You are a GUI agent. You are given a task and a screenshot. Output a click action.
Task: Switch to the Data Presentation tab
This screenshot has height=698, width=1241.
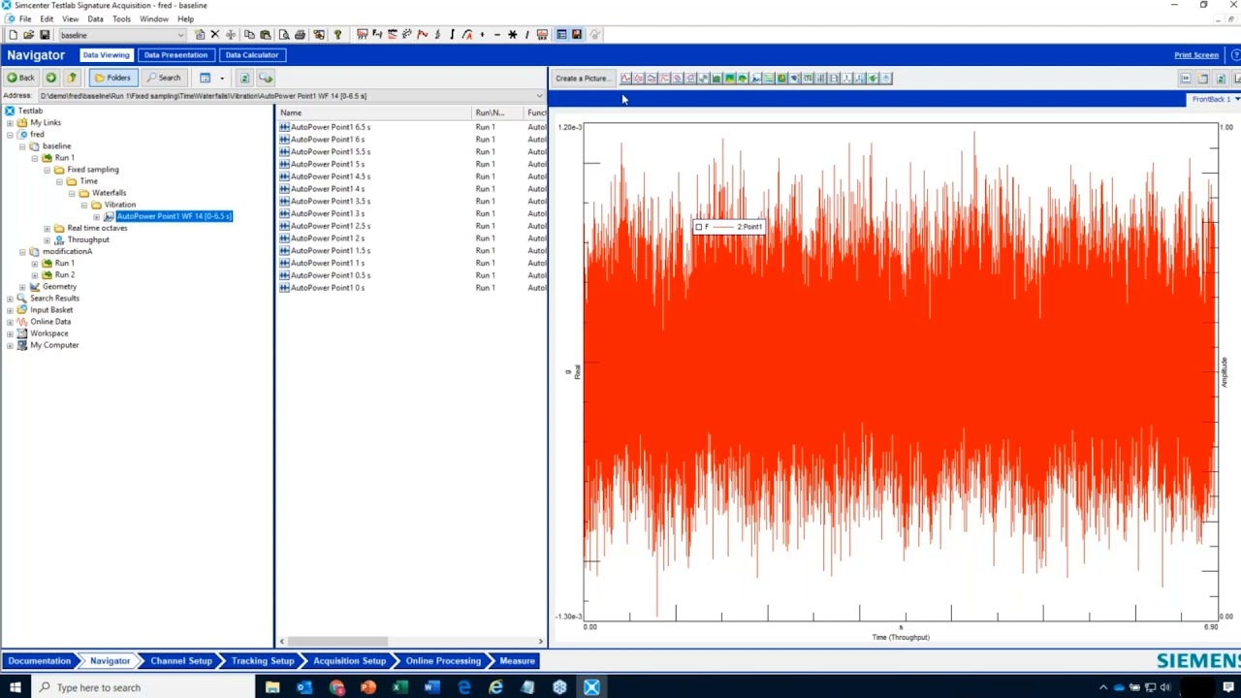click(x=175, y=55)
